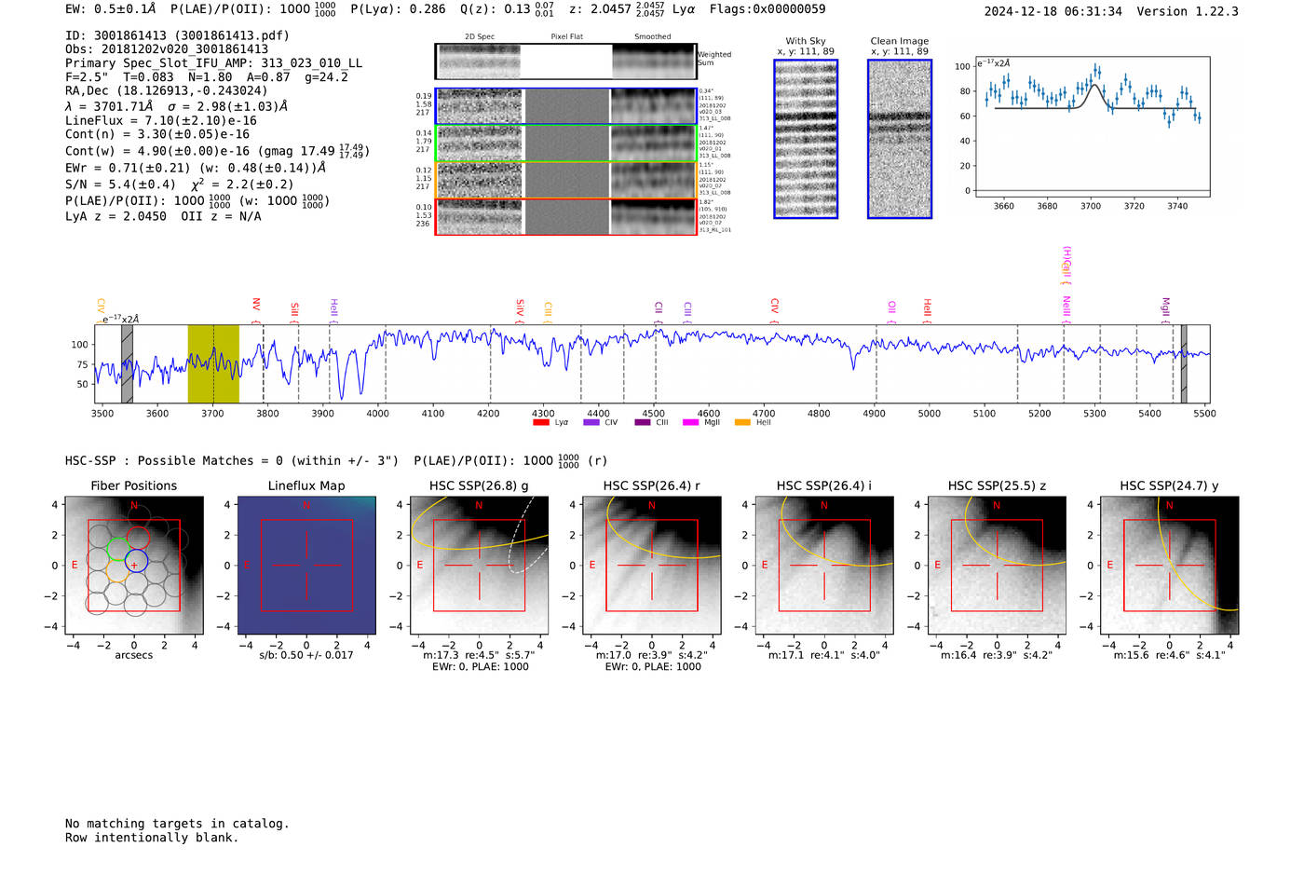This screenshot has width=1304, height=888.
Task: Click the orange fiber circle in Fiber Positions
Action: 116,571
